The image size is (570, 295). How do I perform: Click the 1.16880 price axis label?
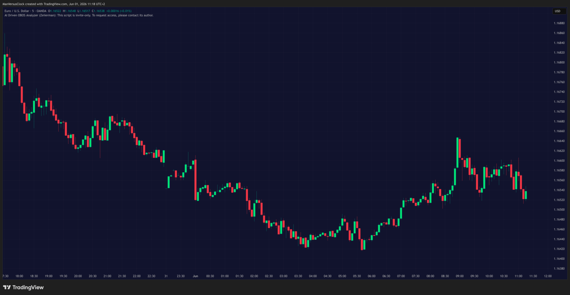pos(559,23)
